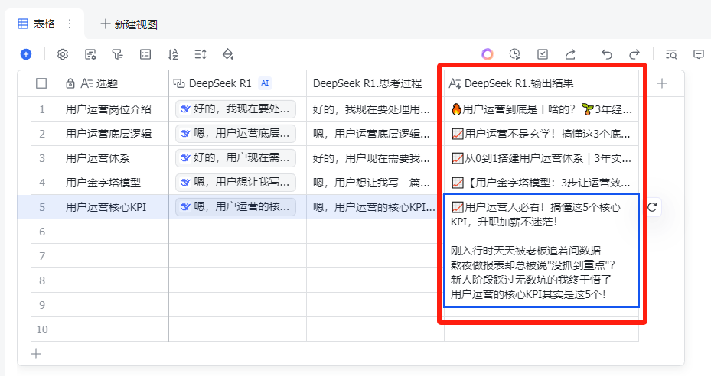
Task: Select output cell 从0到1搭建用户运营体系
Action: coord(541,158)
